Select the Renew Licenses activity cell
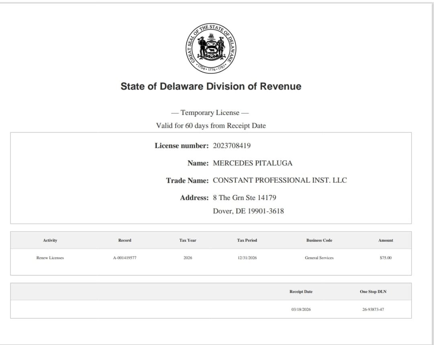 click(x=50, y=258)
